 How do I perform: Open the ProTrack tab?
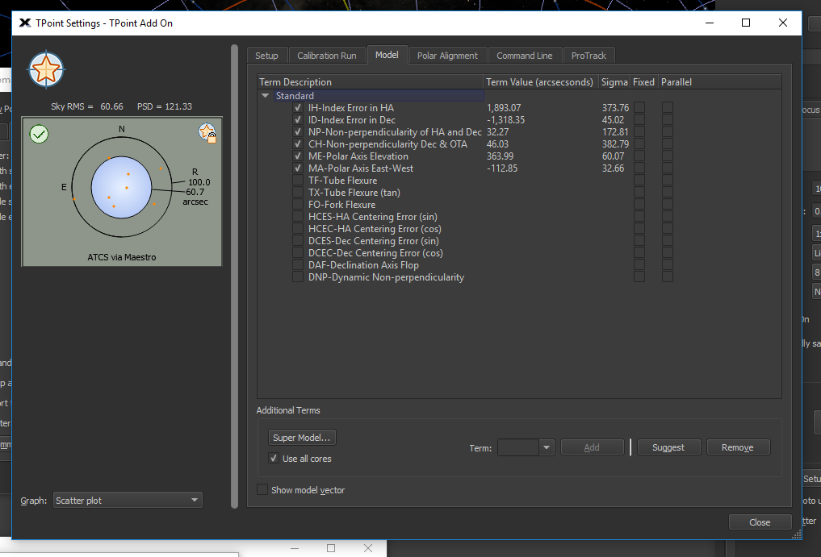[x=589, y=56]
